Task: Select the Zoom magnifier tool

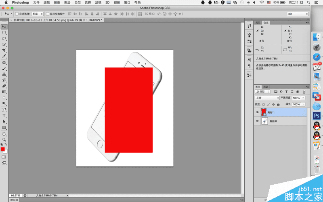Action: tap(4, 139)
